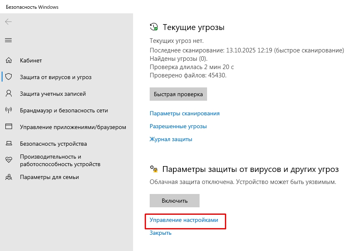This screenshot has height=251, width=353.
Task: Open the firewall wireless signal icon
Action: [x=8, y=110]
